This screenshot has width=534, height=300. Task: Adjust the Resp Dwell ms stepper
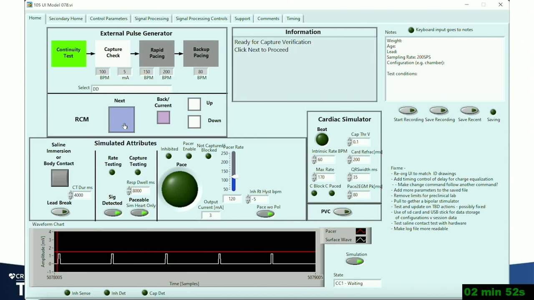pos(129,190)
